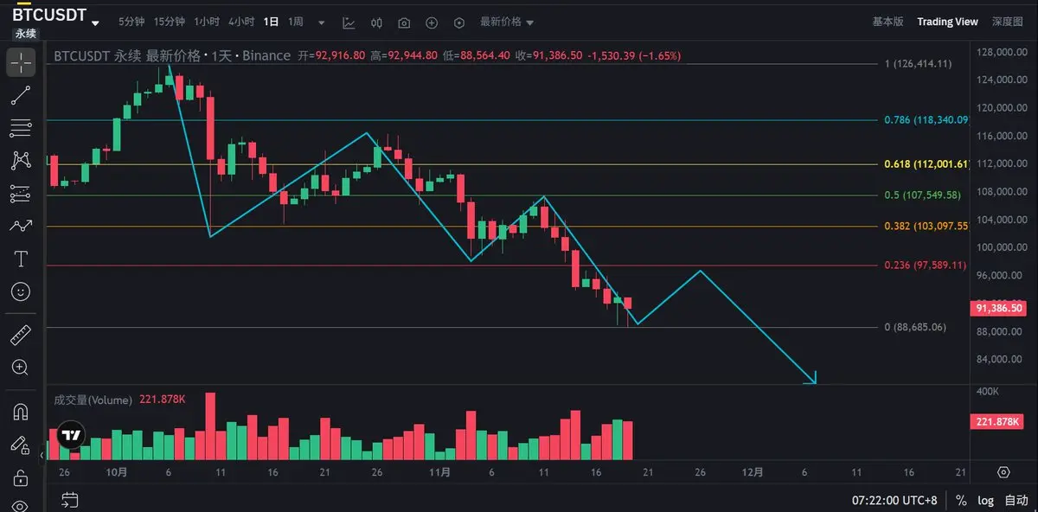
Task: Switch to Trading View chart mode
Action: (947, 22)
